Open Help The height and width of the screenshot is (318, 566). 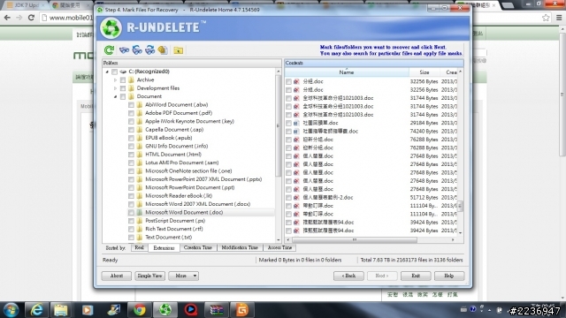pos(449,276)
